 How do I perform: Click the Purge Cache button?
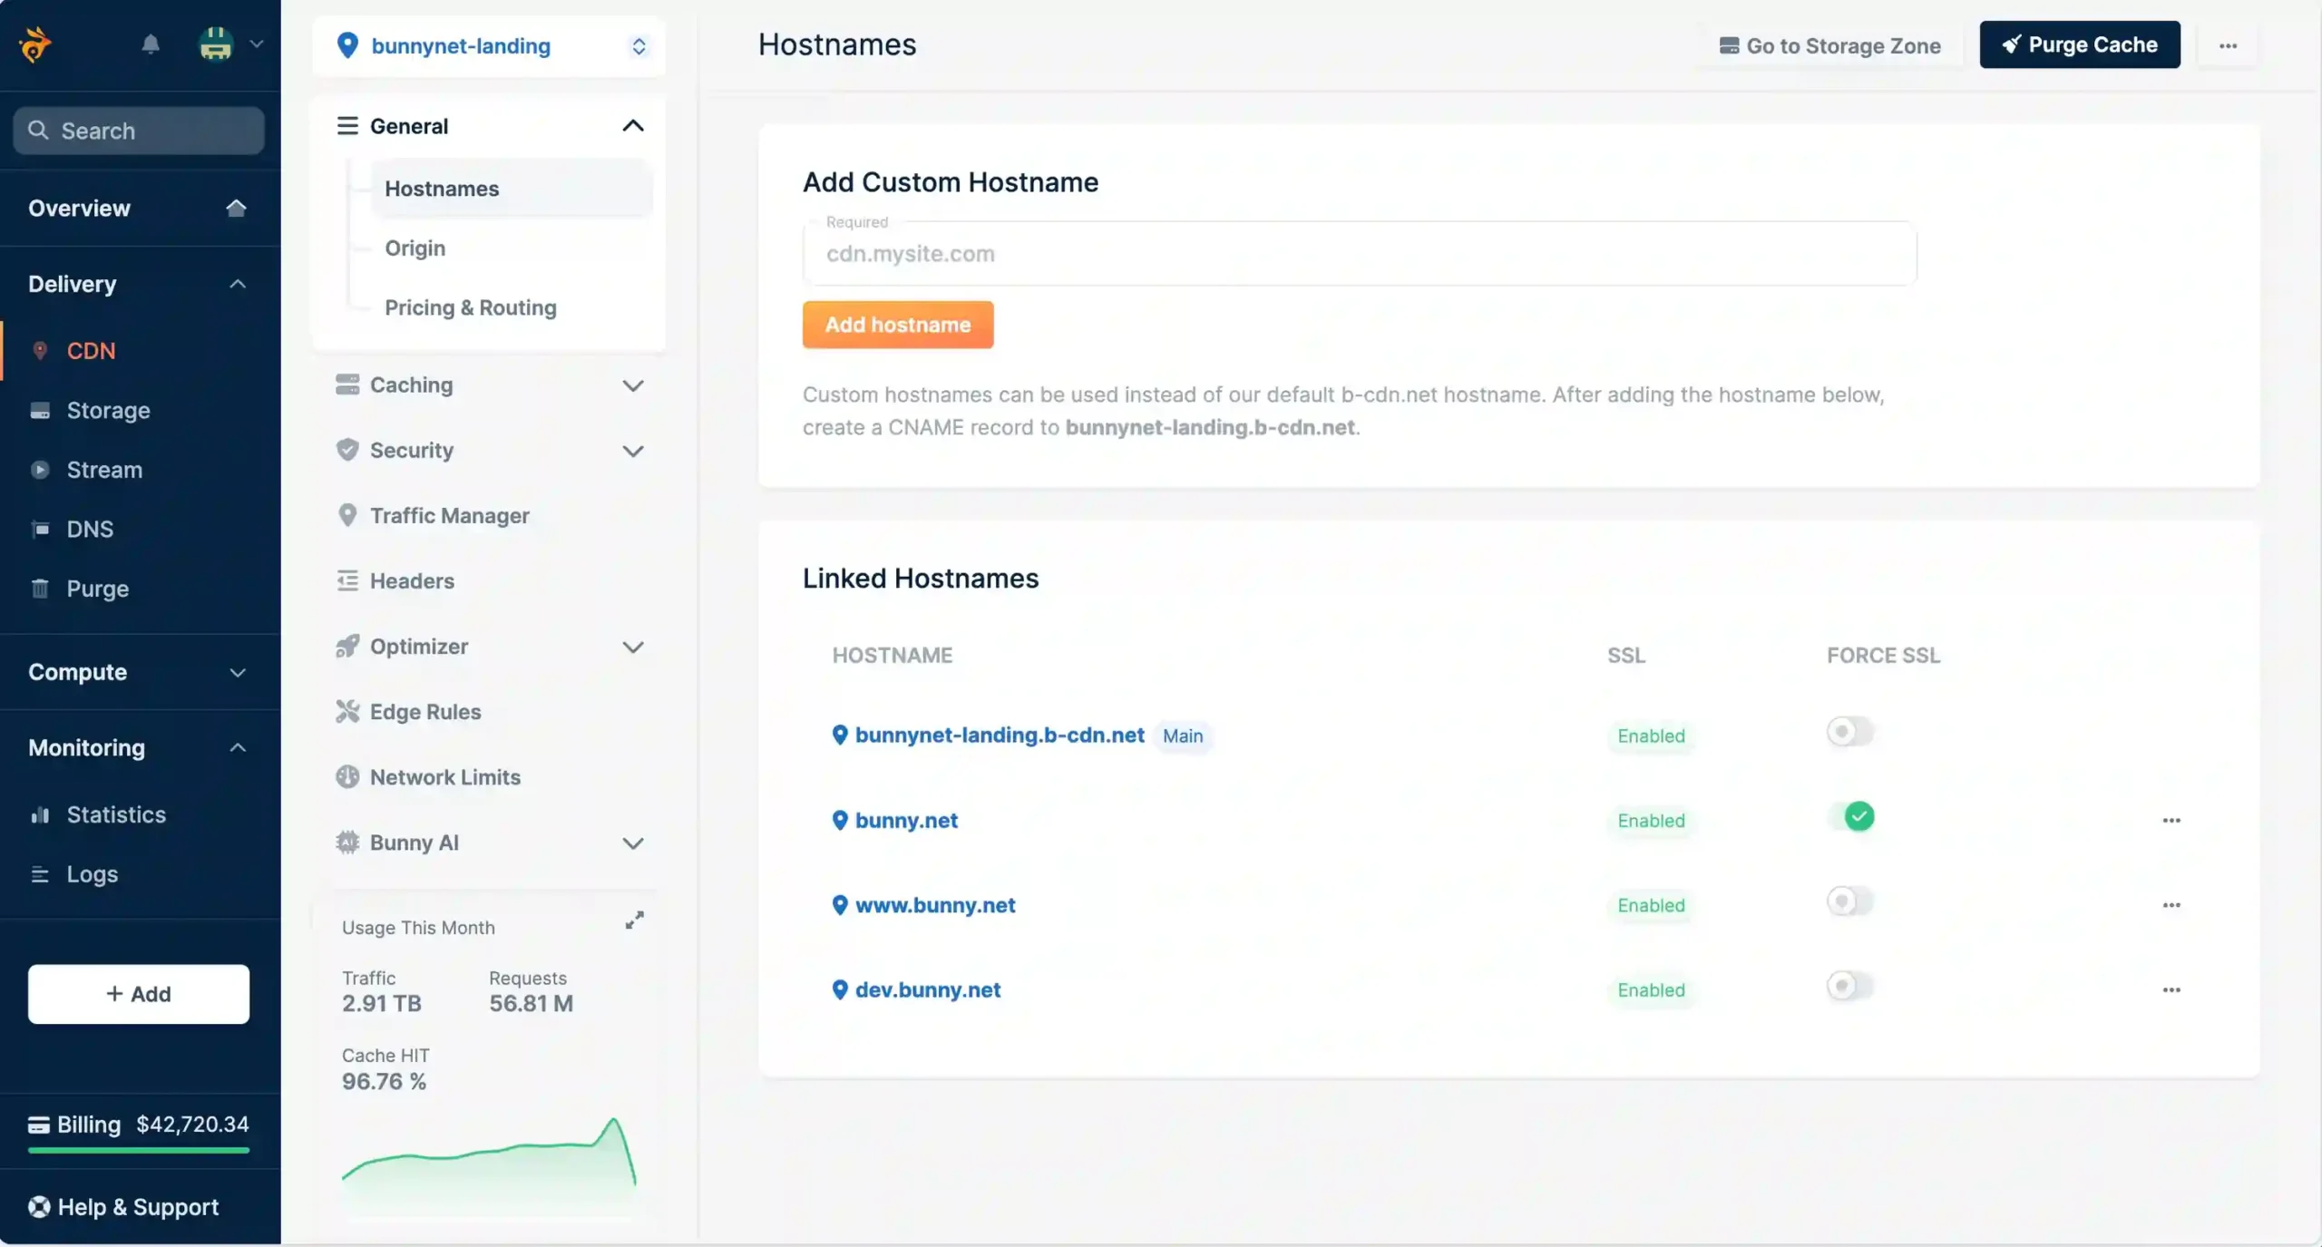click(x=2078, y=44)
